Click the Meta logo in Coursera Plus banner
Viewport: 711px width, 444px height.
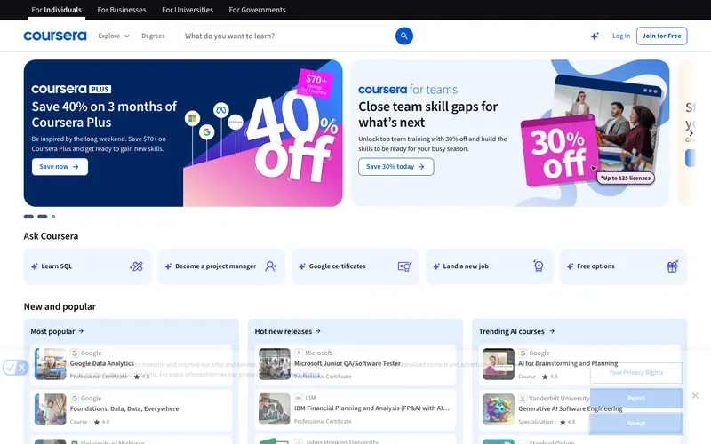(220, 110)
